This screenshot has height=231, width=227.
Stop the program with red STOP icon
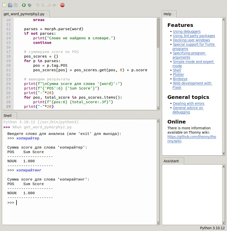(x=62, y=5)
